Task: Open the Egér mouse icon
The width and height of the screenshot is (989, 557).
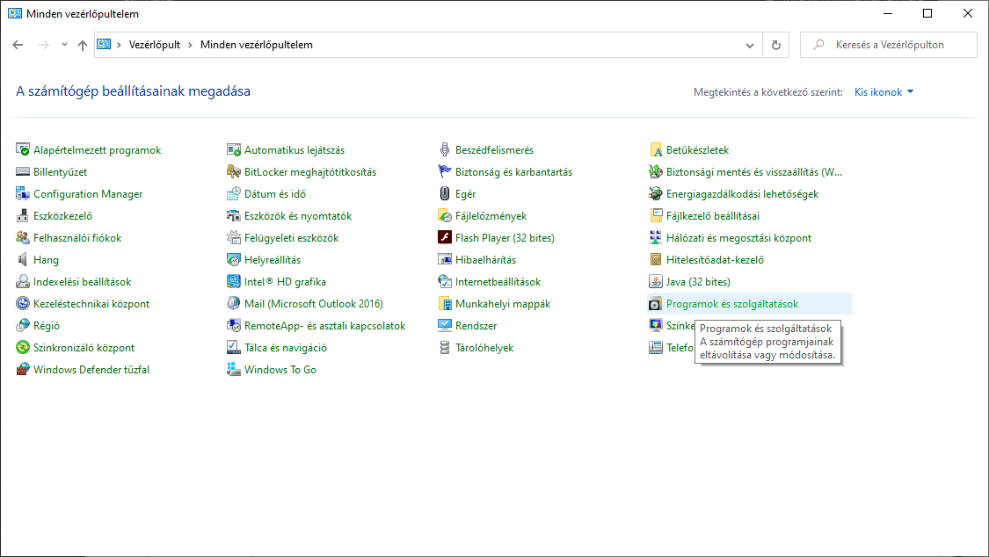Action: click(x=445, y=194)
